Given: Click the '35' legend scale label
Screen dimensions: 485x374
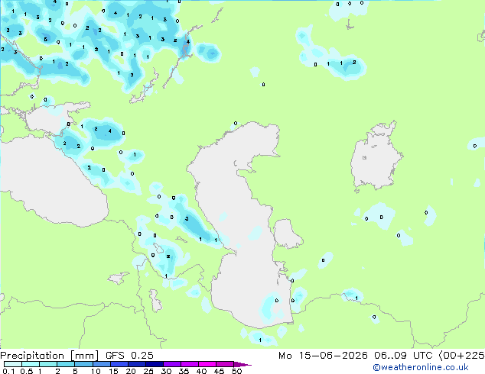Looking at the screenshot, I should click(184, 371).
